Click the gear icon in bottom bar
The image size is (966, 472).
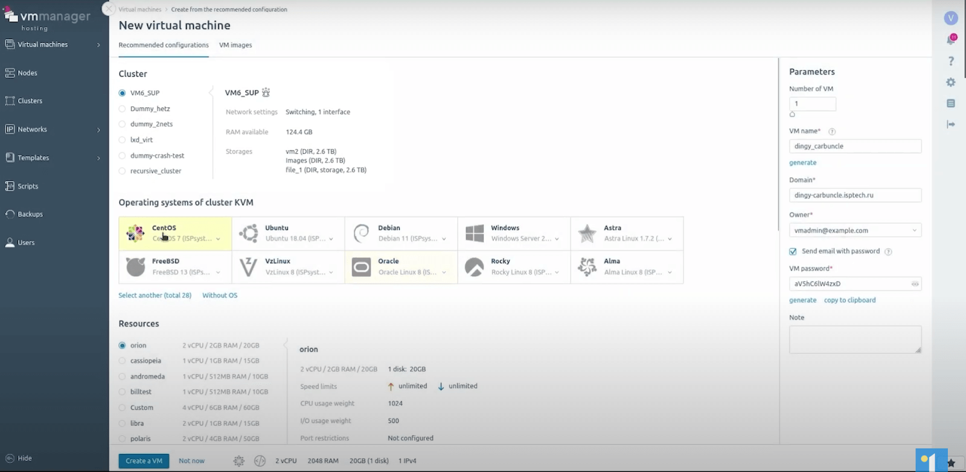239,461
